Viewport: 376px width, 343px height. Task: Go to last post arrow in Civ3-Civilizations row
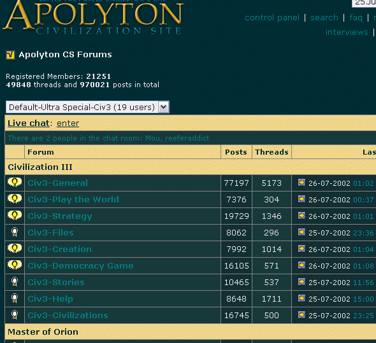[x=301, y=315]
